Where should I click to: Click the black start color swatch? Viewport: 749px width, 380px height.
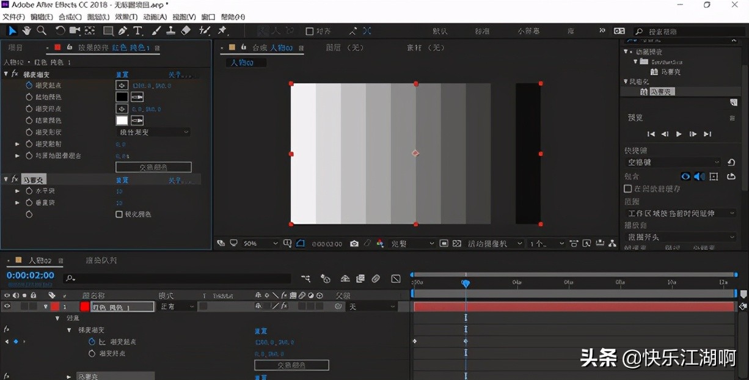122,97
